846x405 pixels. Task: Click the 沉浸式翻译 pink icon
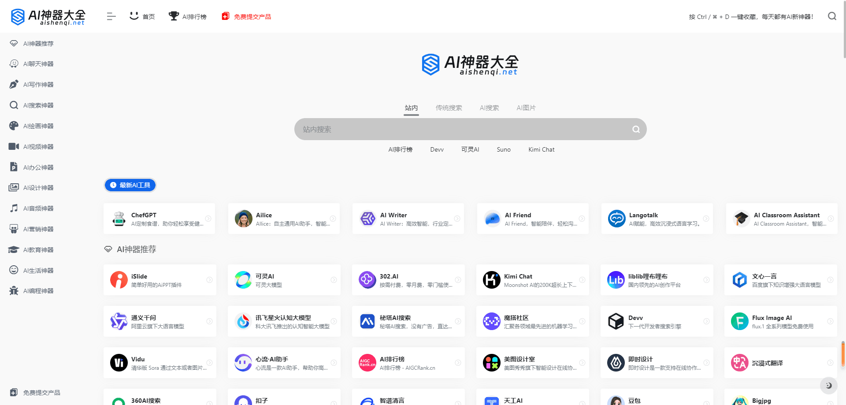(x=740, y=363)
